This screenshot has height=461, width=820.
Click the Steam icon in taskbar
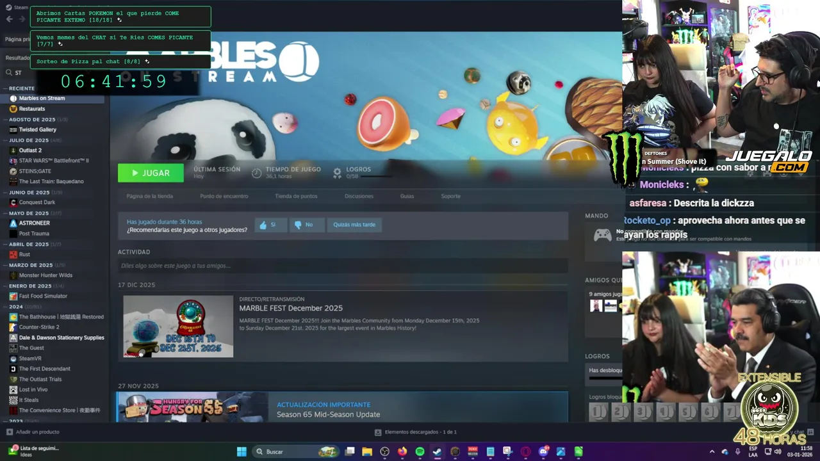coord(437,451)
